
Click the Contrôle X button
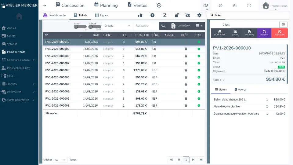coord(181,26)
